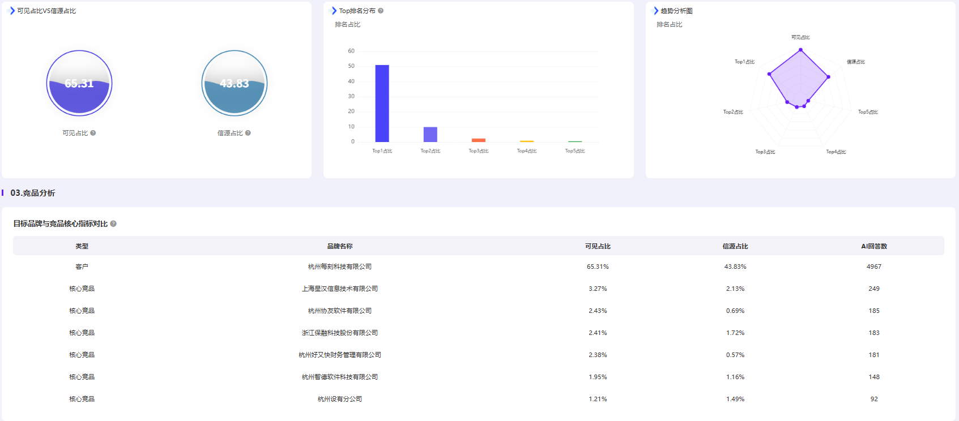Select the 浙江保融科技股份有限公司 brand name
Image resolution: width=959 pixels, height=421 pixels.
click(x=340, y=333)
